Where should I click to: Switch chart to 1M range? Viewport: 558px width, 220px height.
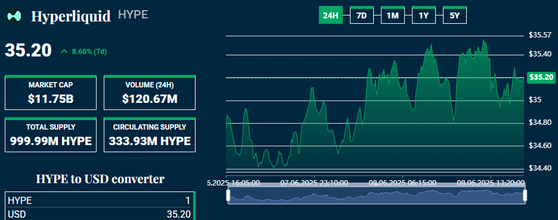(x=392, y=15)
